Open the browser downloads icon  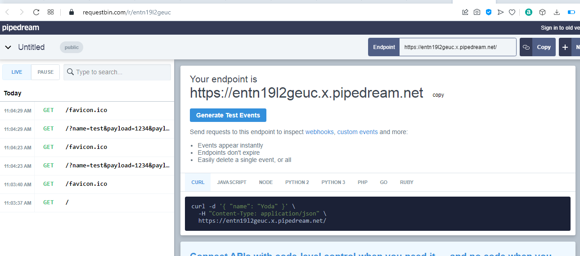pyautogui.click(x=557, y=12)
